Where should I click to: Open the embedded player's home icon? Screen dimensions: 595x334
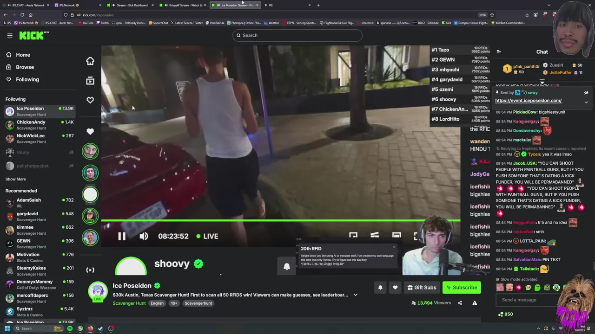(90, 61)
